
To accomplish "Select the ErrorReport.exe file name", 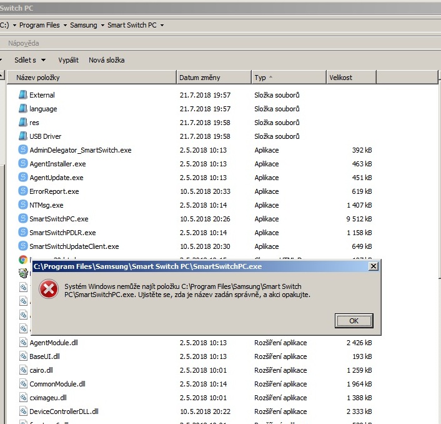I will pyautogui.click(x=54, y=191).
